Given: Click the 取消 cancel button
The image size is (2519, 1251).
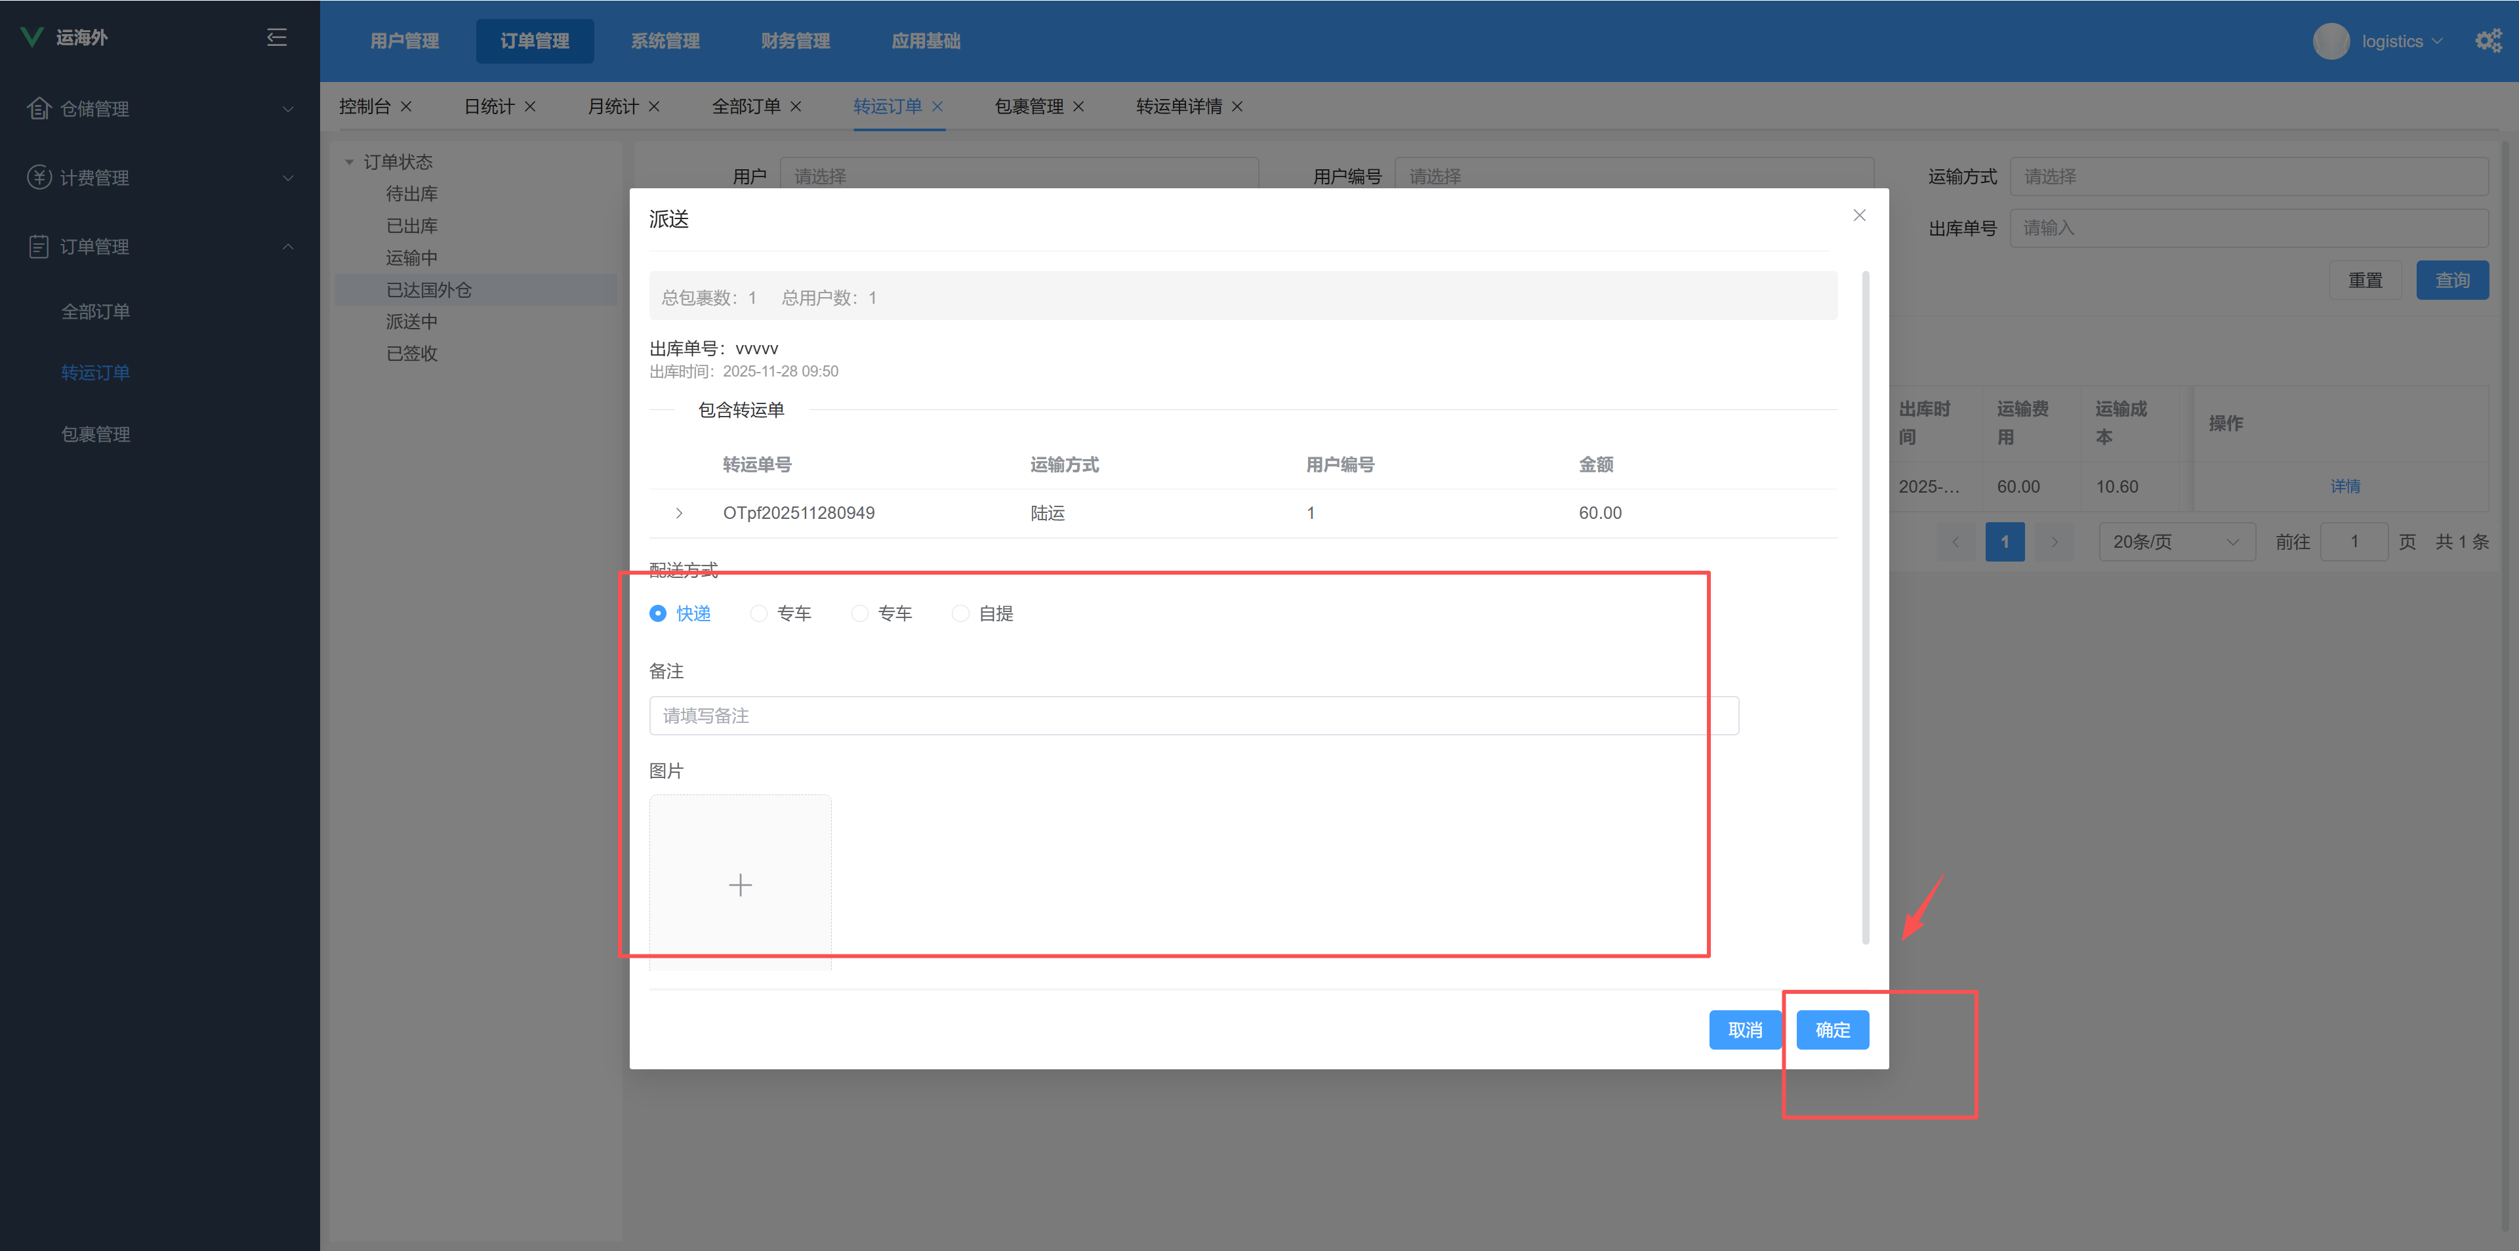Looking at the screenshot, I should tap(1744, 1030).
